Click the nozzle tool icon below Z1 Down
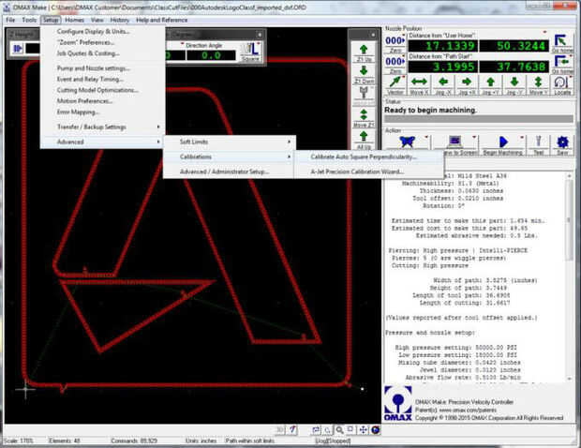The width and height of the screenshot is (581, 448). [364, 96]
